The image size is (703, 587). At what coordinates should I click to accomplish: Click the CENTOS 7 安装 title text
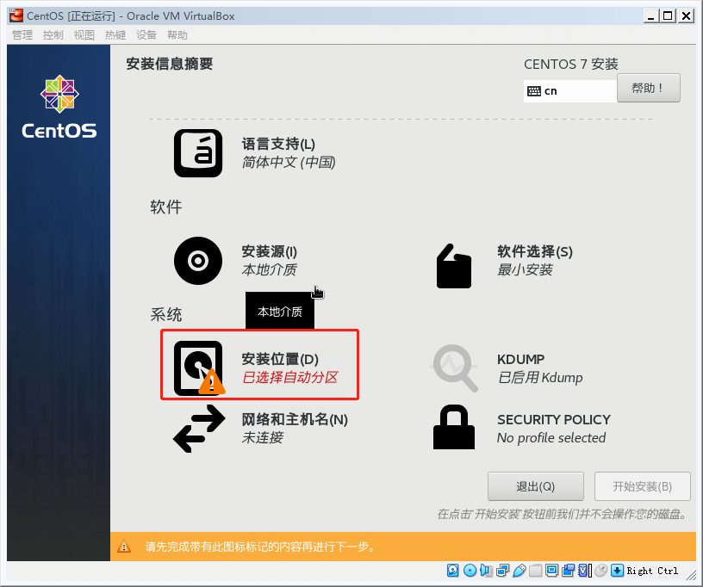tap(571, 64)
